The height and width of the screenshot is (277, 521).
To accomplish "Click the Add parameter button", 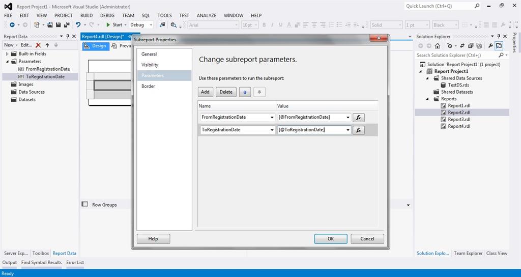I will pos(206,92).
